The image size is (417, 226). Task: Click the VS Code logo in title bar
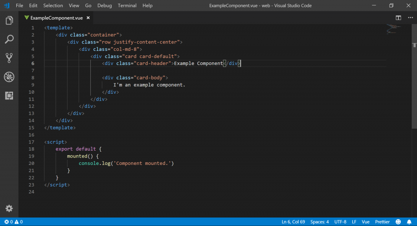pos(7,5)
